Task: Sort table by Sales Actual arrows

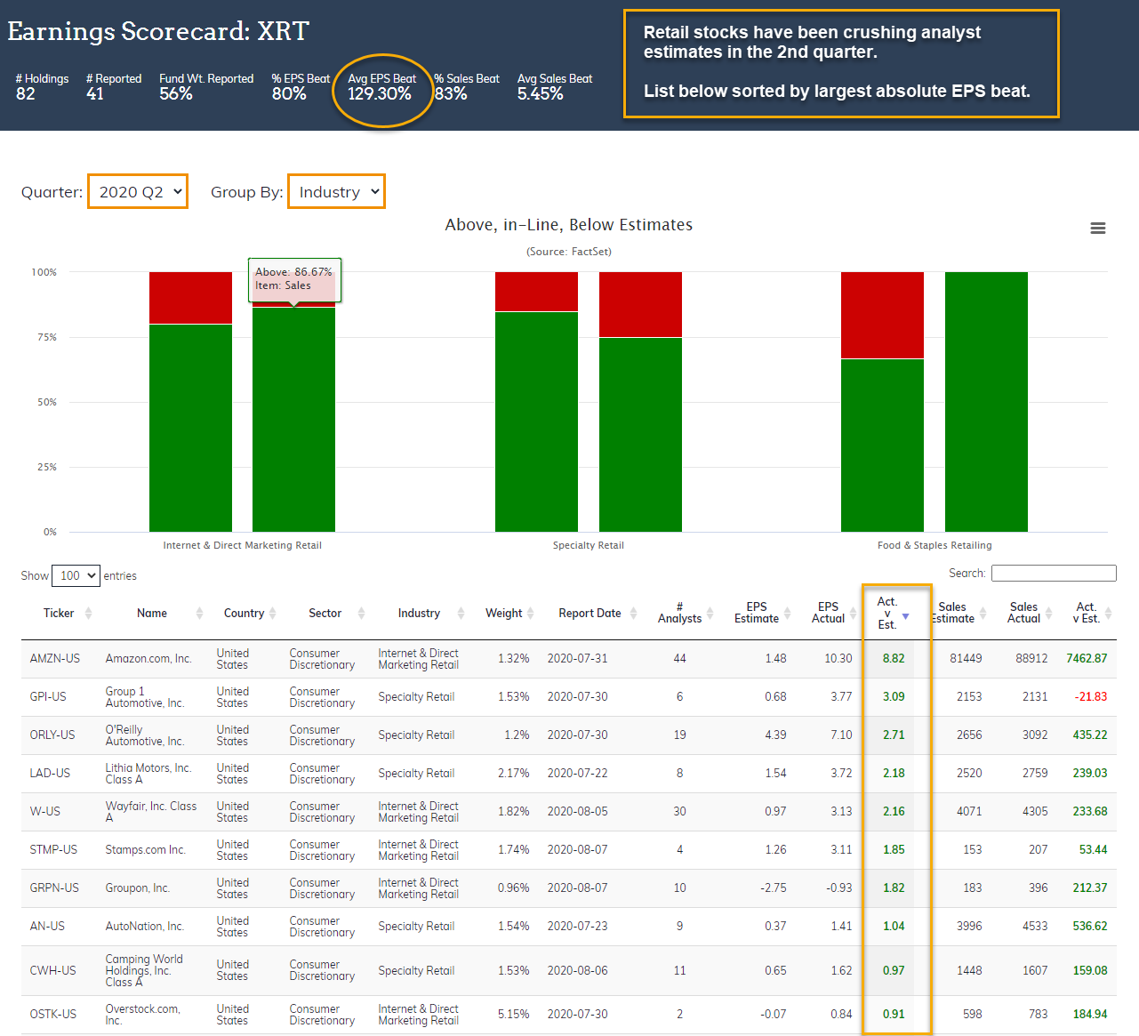Action: [x=1049, y=614]
